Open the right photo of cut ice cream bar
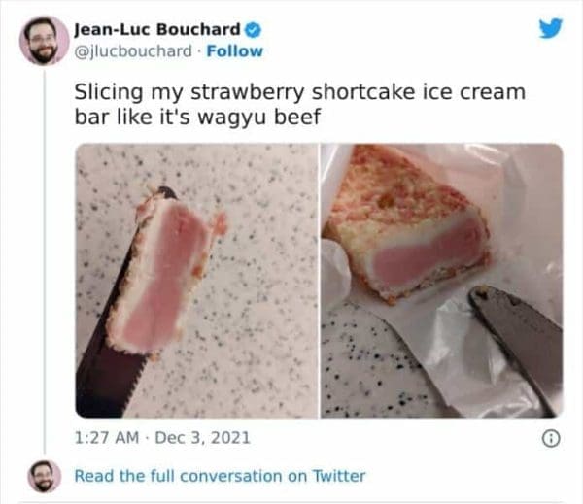The width and height of the screenshot is (583, 504). point(442,281)
